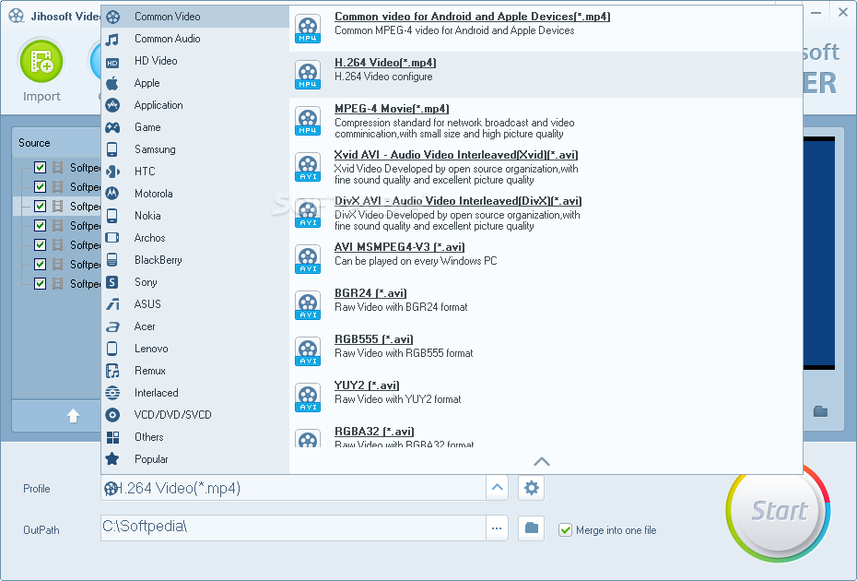Click the VCD/DVD/SVCD disc icon
Viewport: 857px width, 581px height.
[x=112, y=415]
